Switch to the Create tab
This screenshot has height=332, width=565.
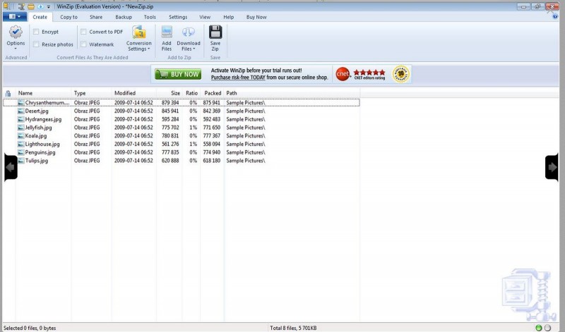click(40, 17)
